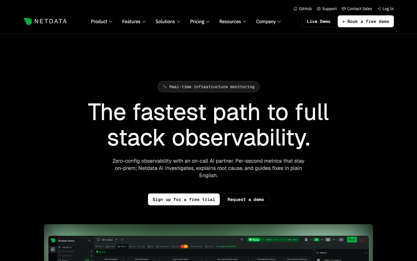The image size is (417, 261).
Task: Click the Alerts bell icon in the demo nav
Action: (x=173, y=246)
